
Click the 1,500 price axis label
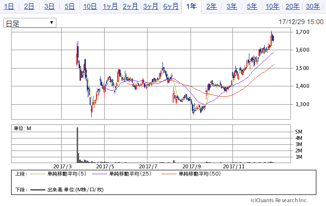(302, 68)
